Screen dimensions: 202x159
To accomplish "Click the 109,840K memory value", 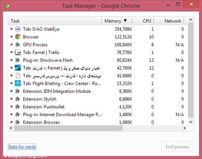I will pyautogui.click(x=123, y=45).
